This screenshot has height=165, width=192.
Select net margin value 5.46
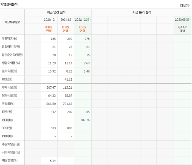pyautogui.click(x=87, y=71)
